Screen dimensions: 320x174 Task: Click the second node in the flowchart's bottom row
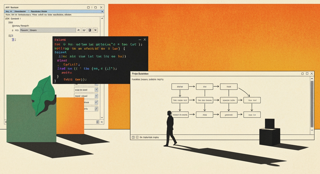204,115
